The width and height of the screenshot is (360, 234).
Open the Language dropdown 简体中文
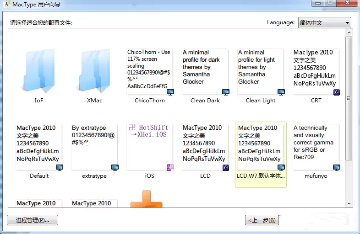point(324,22)
